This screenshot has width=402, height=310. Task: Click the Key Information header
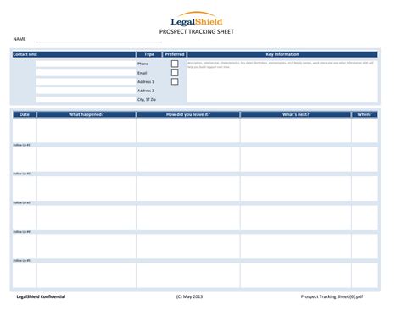(282, 54)
